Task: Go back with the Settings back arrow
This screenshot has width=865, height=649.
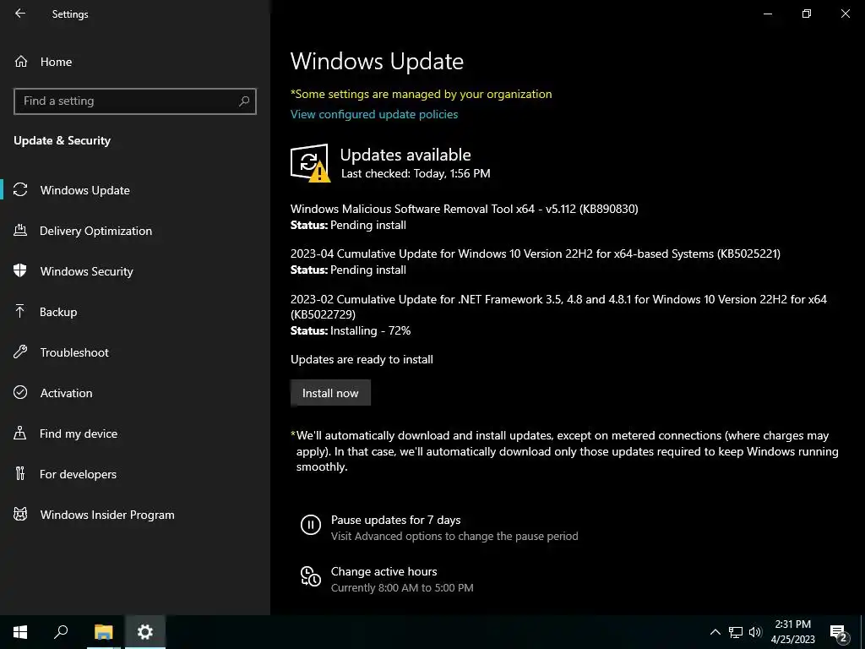Action: point(20,14)
